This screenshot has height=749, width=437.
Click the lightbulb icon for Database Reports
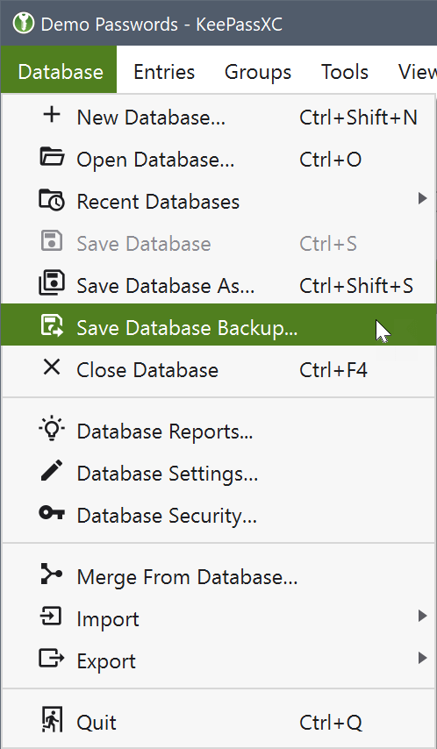point(52,428)
